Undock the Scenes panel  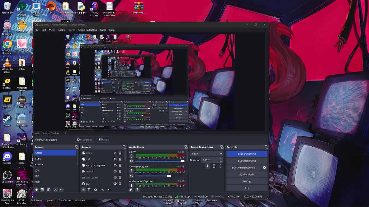77,147
